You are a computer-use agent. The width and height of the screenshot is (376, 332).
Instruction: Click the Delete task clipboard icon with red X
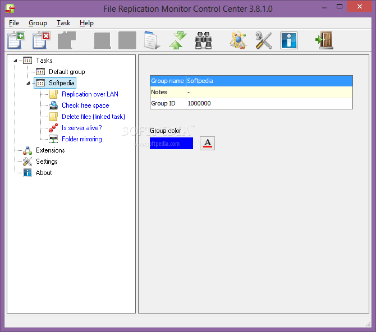pos(41,40)
